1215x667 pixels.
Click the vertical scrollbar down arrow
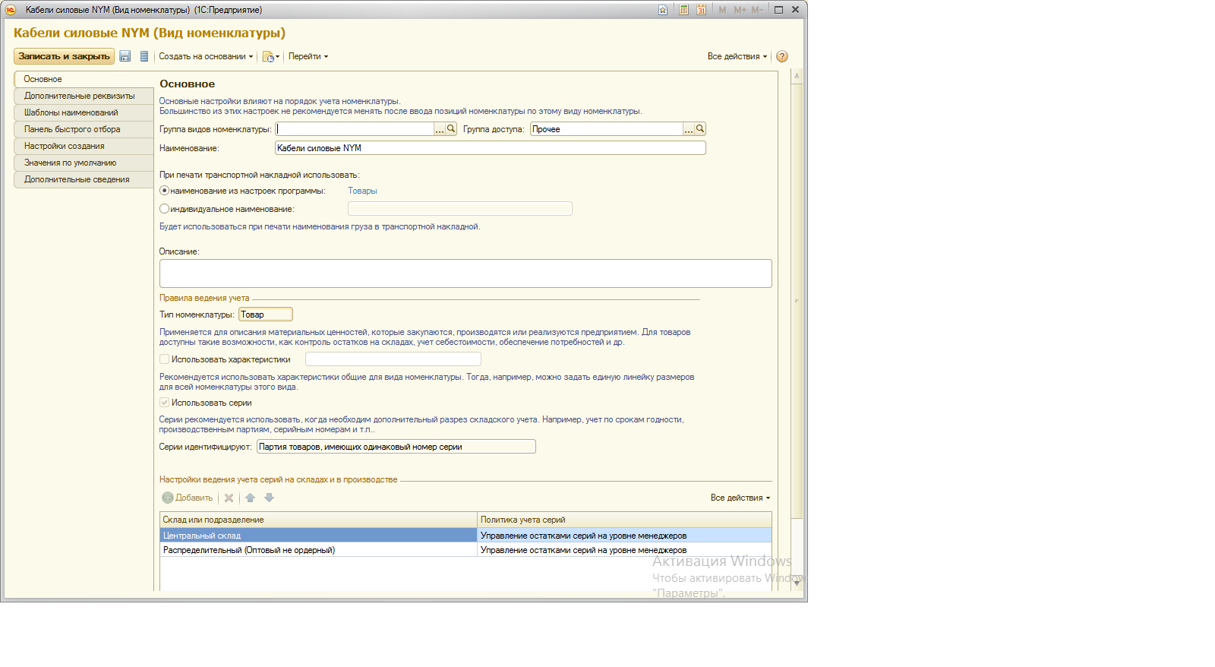(797, 583)
